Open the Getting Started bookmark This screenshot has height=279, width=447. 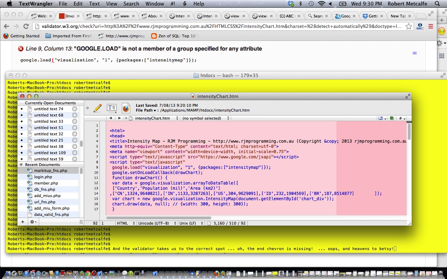pos(21,36)
